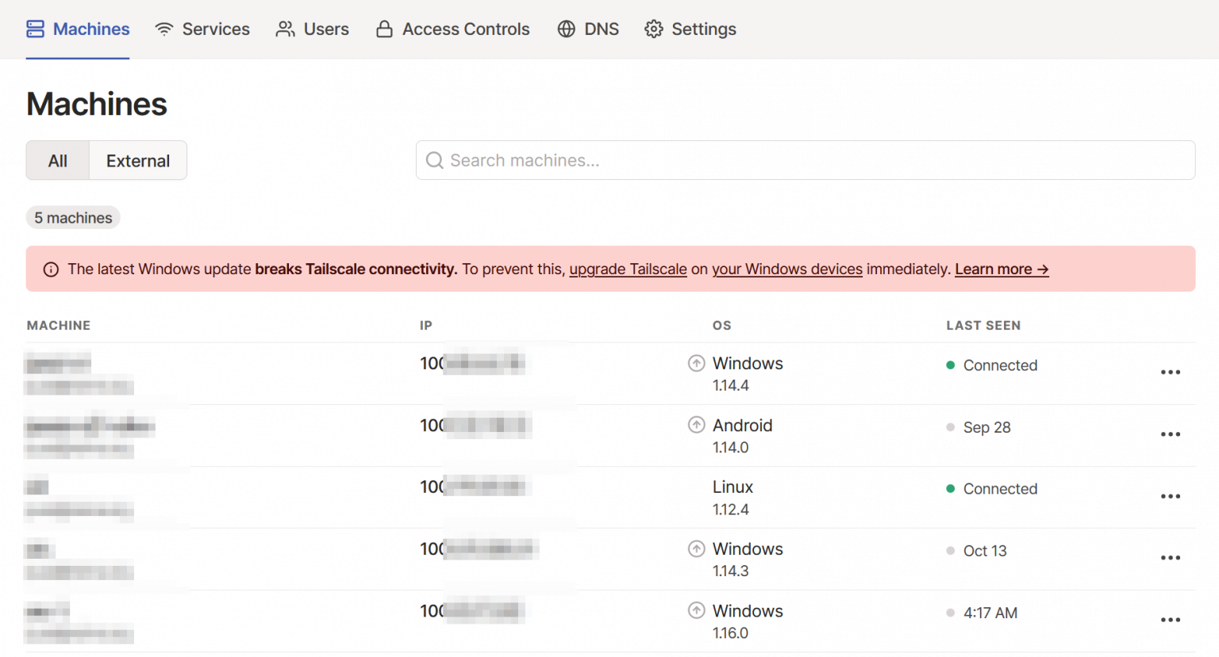Viewport: 1219px width, 657px height.
Task: Navigate to the DNS tab
Action: coord(588,29)
